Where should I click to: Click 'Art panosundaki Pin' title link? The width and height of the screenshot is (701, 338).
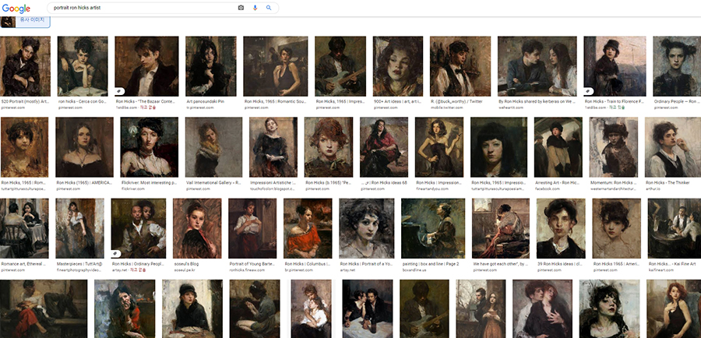[206, 102]
